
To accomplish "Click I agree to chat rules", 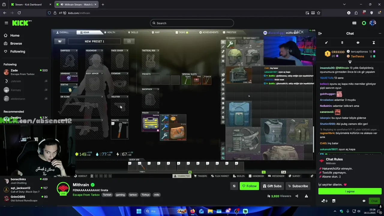I will click(350, 191).
